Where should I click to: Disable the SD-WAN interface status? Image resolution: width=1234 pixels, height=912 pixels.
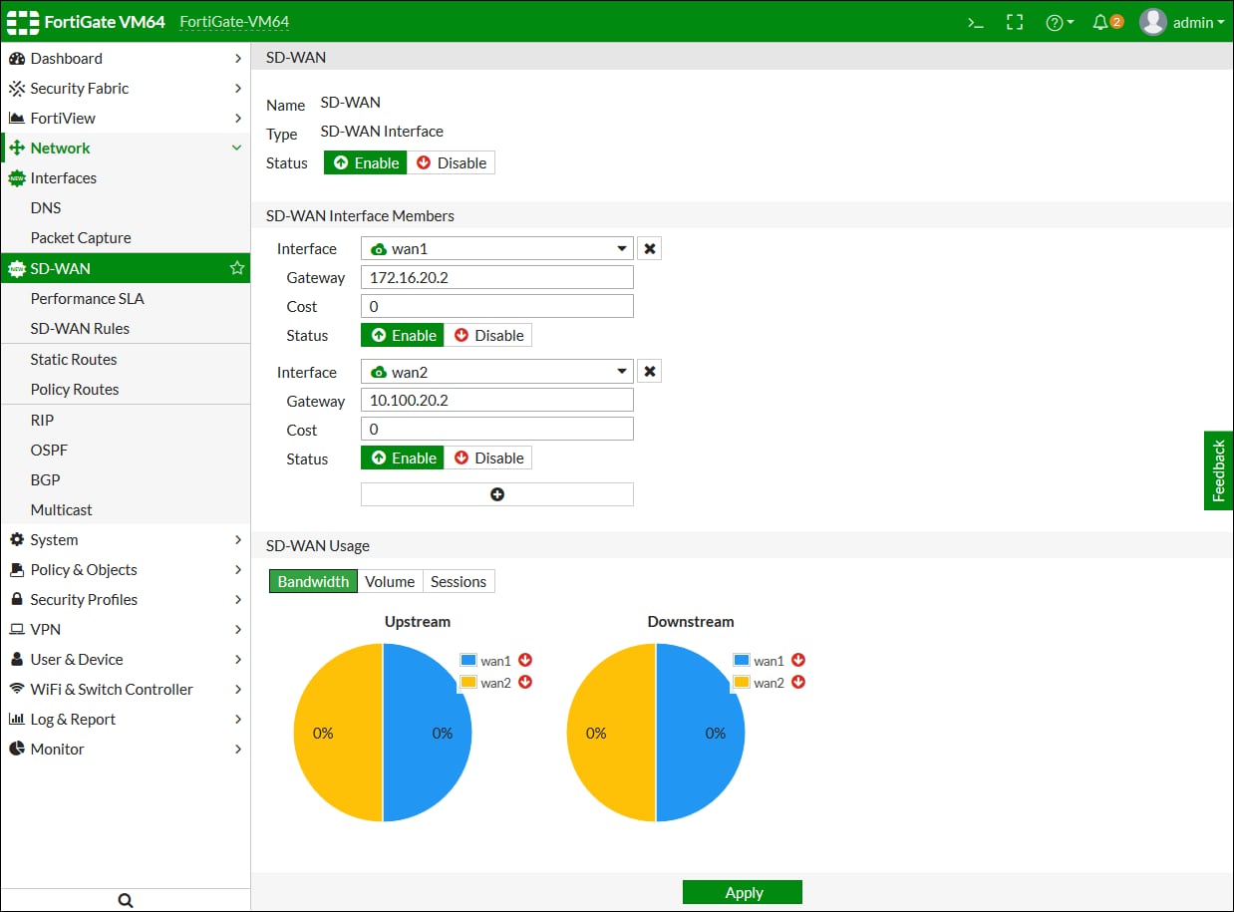[451, 163]
